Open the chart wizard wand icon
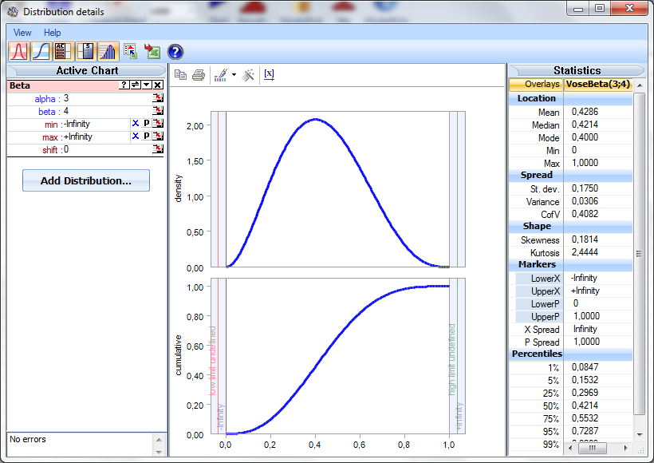Image resolution: width=654 pixels, height=463 pixels. [x=247, y=74]
